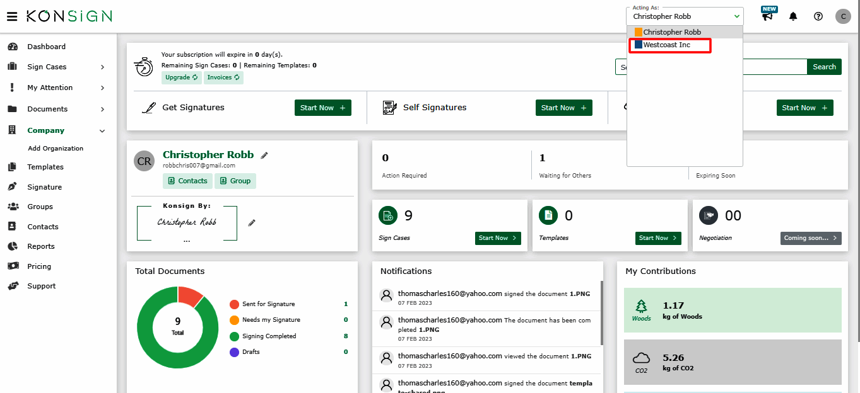Click the Konsign logo

click(69, 16)
